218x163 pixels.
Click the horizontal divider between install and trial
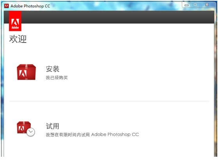pyautogui.click(x=109, y=101)
